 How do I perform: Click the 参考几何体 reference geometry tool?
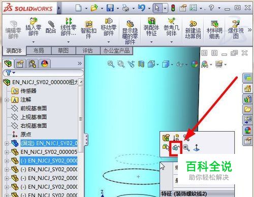[x=172, y=27]
